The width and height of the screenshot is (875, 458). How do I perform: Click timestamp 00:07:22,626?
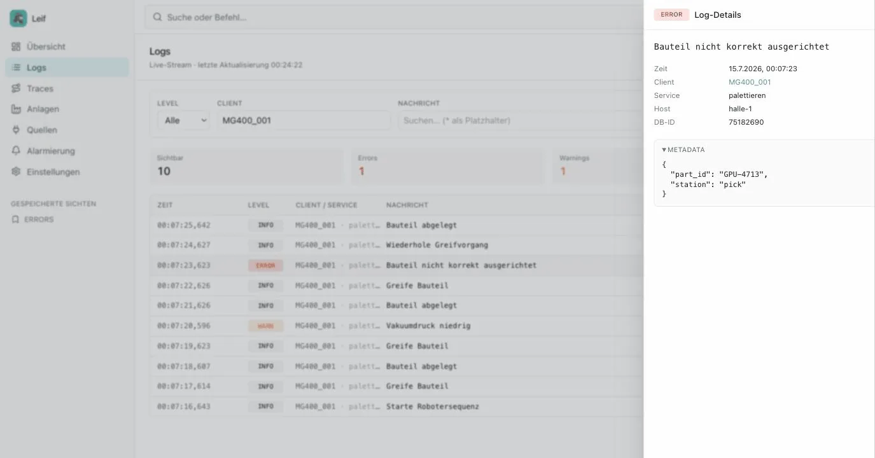[184, 286]
